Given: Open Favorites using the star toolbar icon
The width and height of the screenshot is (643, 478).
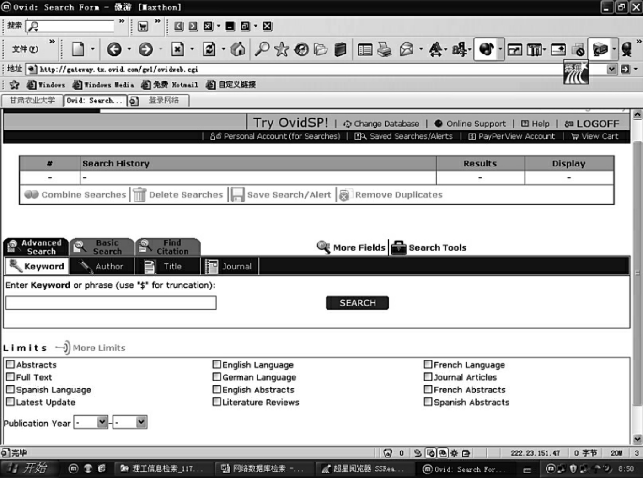Looking at the screenshot, I should (282, 49).
